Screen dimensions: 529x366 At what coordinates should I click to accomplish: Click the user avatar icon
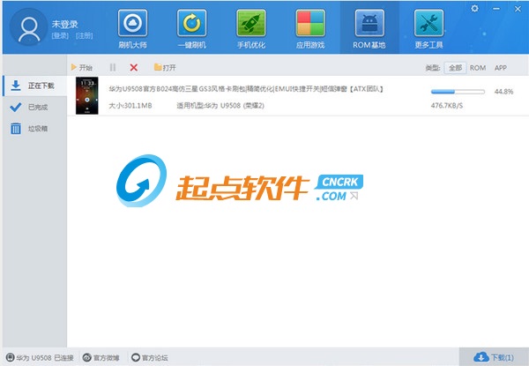click(29, 27)
